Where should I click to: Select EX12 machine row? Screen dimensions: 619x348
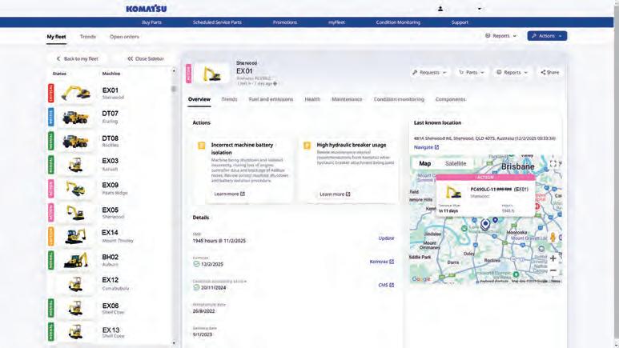[109, 284]
